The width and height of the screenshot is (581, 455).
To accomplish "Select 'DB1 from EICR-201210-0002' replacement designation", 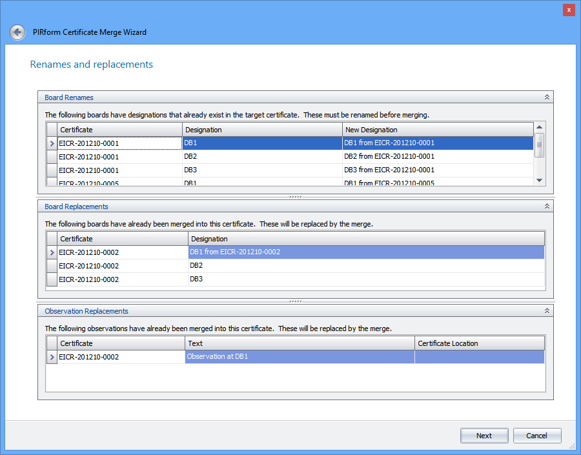I will tap(365, 252).
